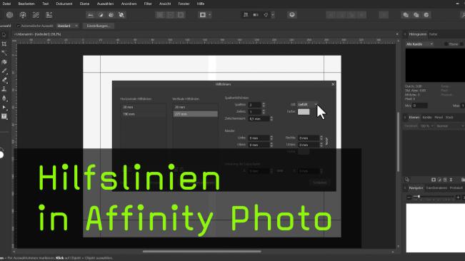Select the 277 mm vertical guide entry
465x261 pixels.
(x=196, y=114)
